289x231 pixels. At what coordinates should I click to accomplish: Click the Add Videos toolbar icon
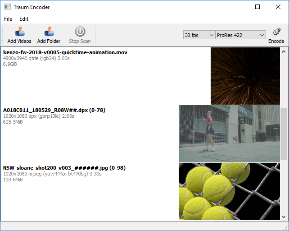[x=19, y=32]
